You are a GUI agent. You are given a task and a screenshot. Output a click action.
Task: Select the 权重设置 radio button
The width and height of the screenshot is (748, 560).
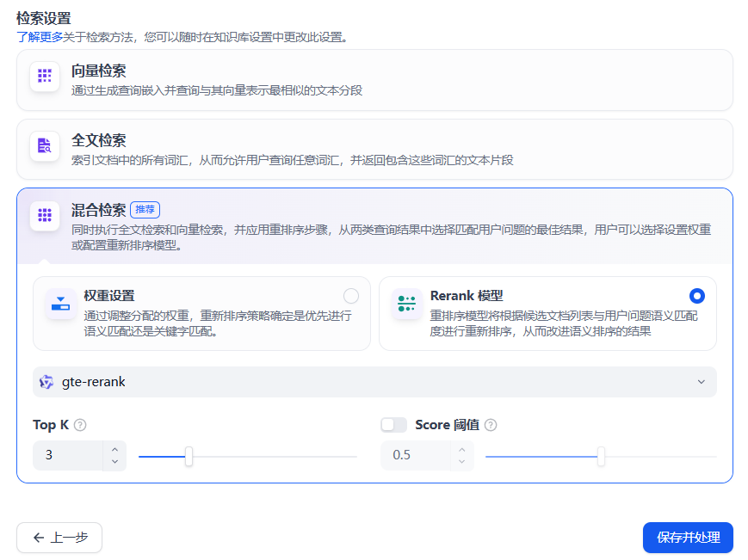click(351, 296)
